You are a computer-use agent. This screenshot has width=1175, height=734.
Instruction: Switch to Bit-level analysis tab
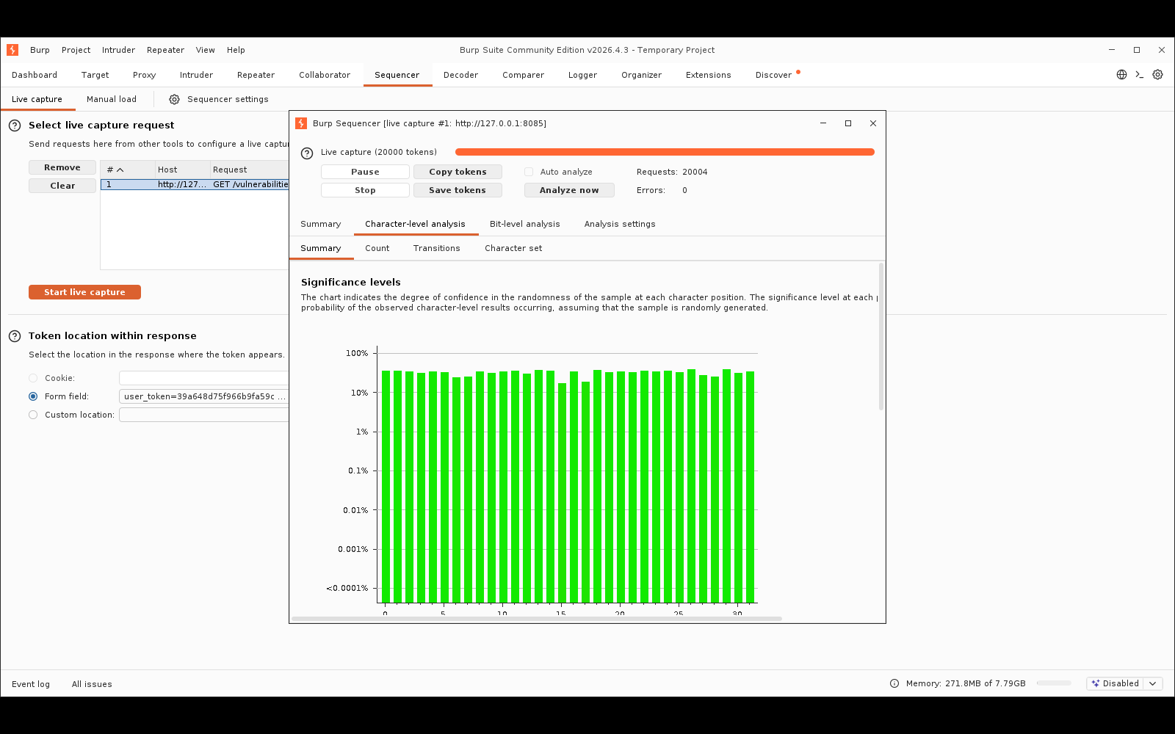[524, 224]
